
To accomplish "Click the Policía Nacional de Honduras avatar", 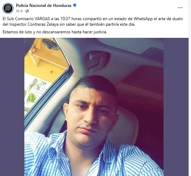I will [x=8, y=8].
